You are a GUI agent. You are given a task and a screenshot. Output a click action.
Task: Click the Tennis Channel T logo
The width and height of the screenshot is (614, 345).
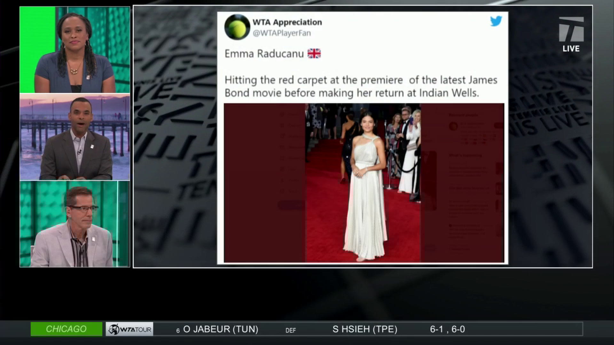[571, 29]
